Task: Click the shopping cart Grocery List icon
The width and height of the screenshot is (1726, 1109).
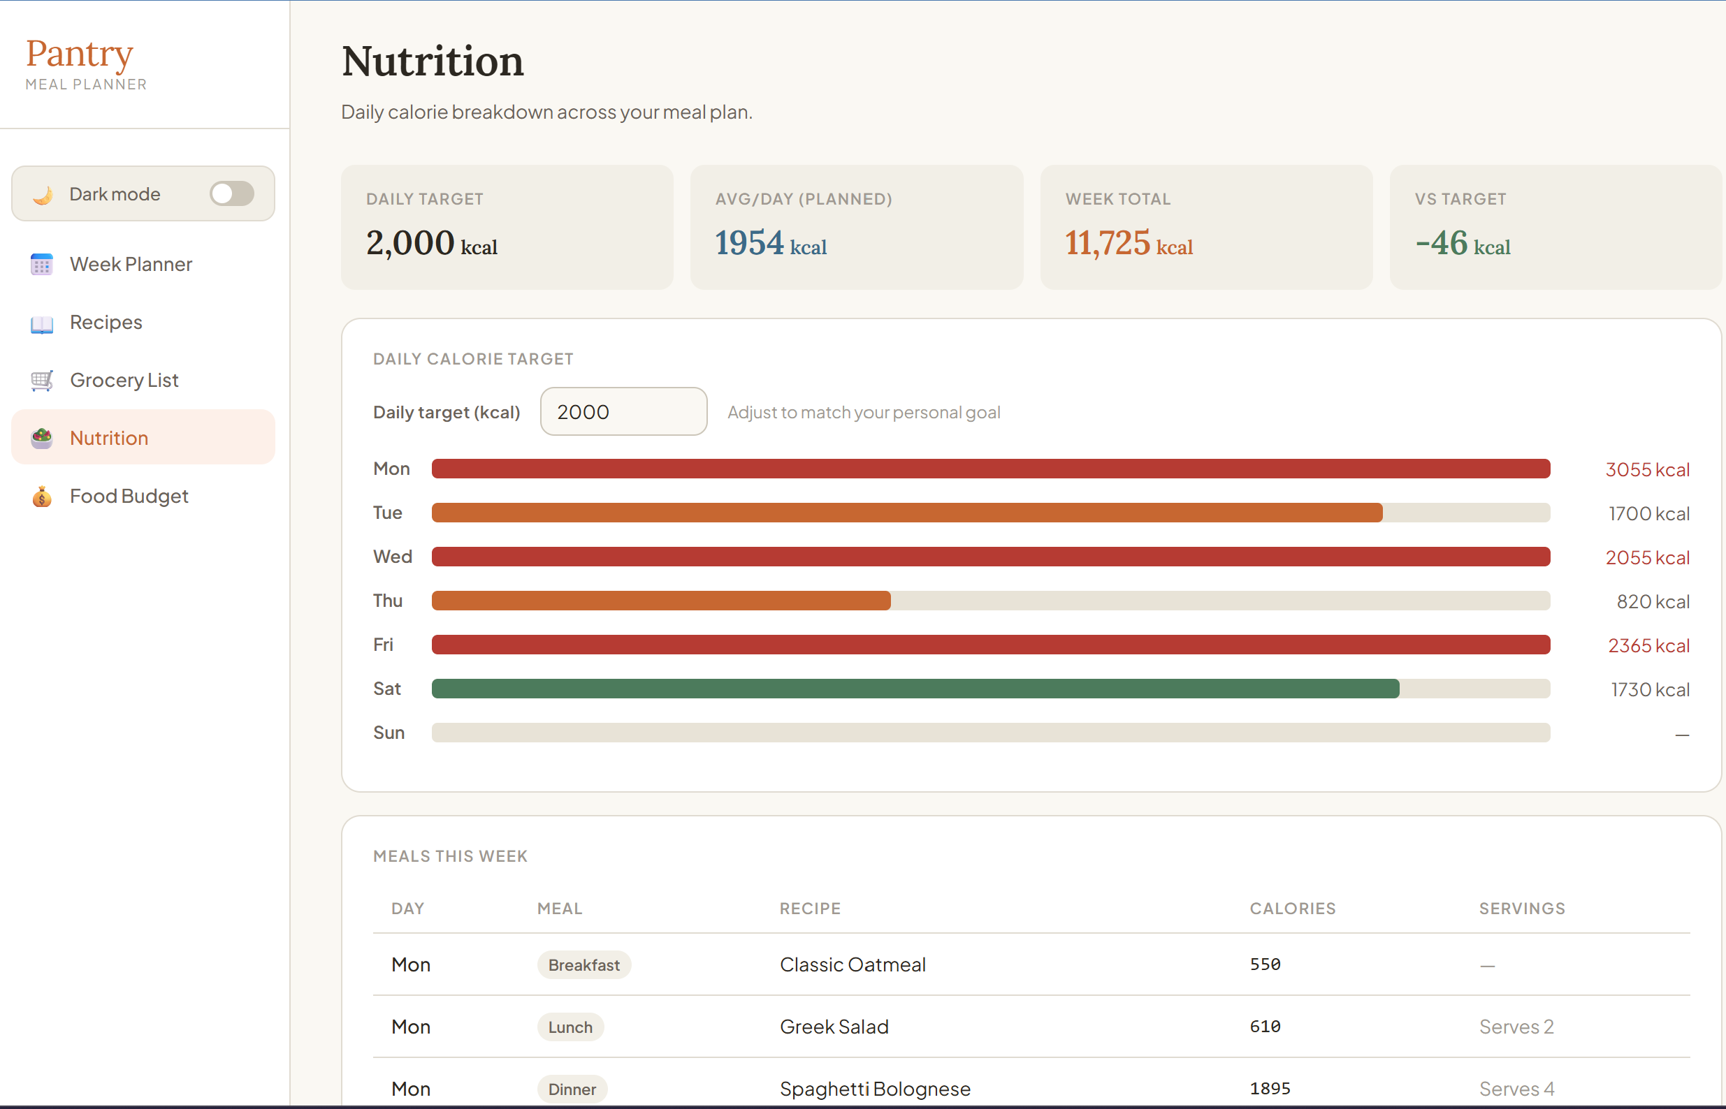Action: [42, 380]
